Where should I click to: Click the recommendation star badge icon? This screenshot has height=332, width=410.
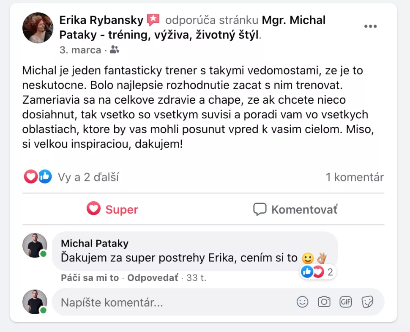[x=153, y=20]
